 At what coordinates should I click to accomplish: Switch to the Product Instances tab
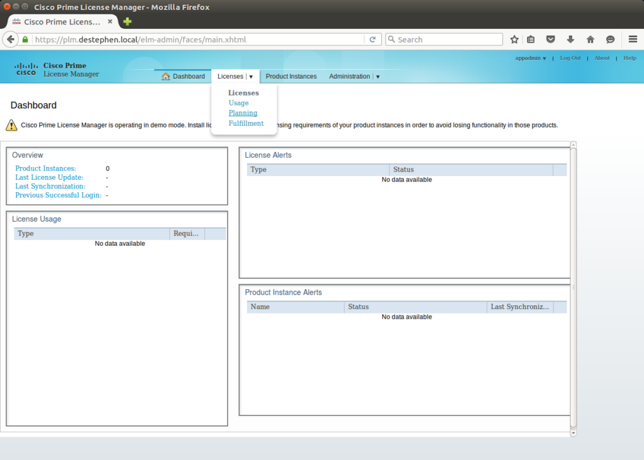click(x=291, y=76)
